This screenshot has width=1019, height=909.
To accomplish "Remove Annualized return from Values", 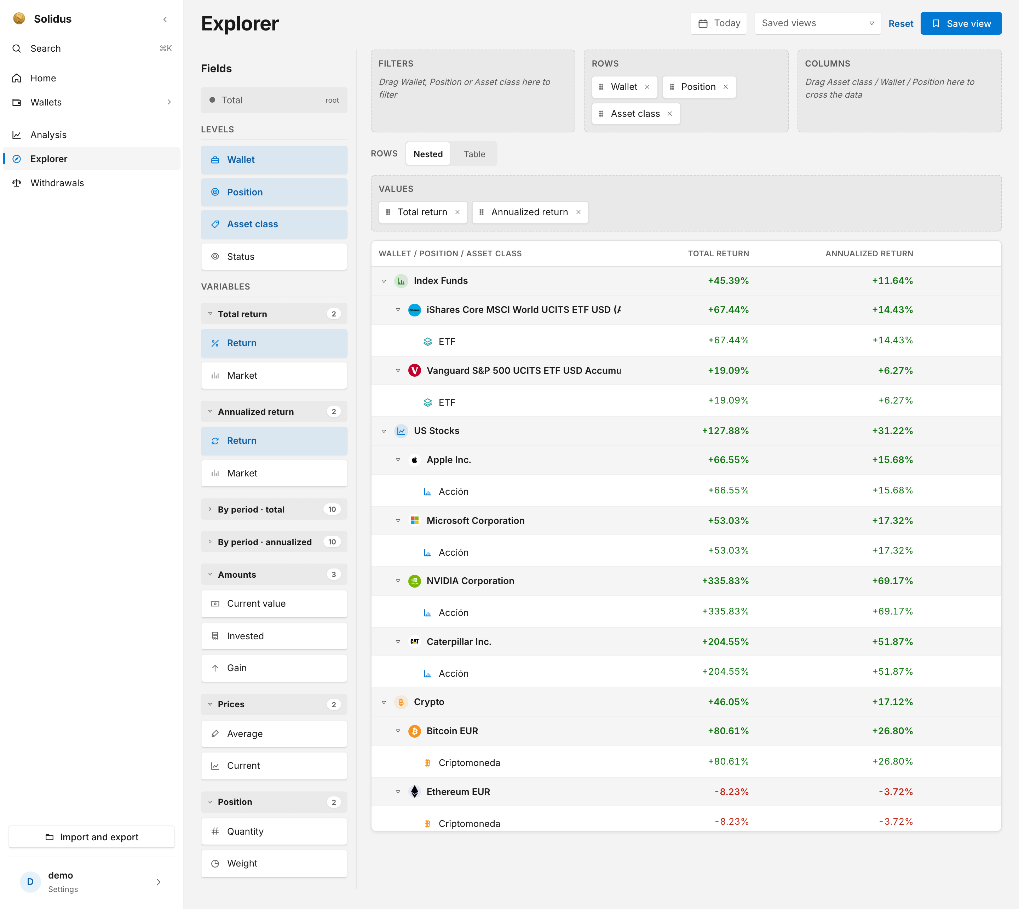I will pyautogui.click(x=578, y=212).
